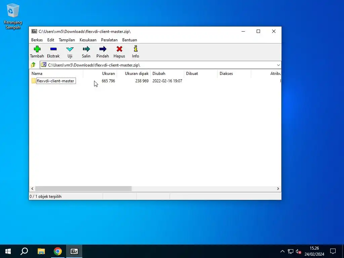344x258 pixels.
Task: Open the Windows Start menu
Action: pyautogui.click(x=8, y=251)
